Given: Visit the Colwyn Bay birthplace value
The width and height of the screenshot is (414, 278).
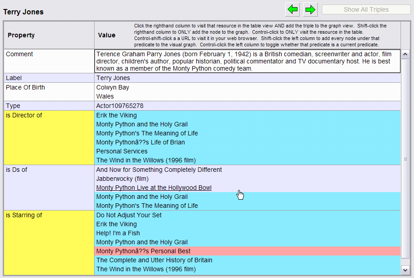Looking at the screenshot, I should 112,87.
